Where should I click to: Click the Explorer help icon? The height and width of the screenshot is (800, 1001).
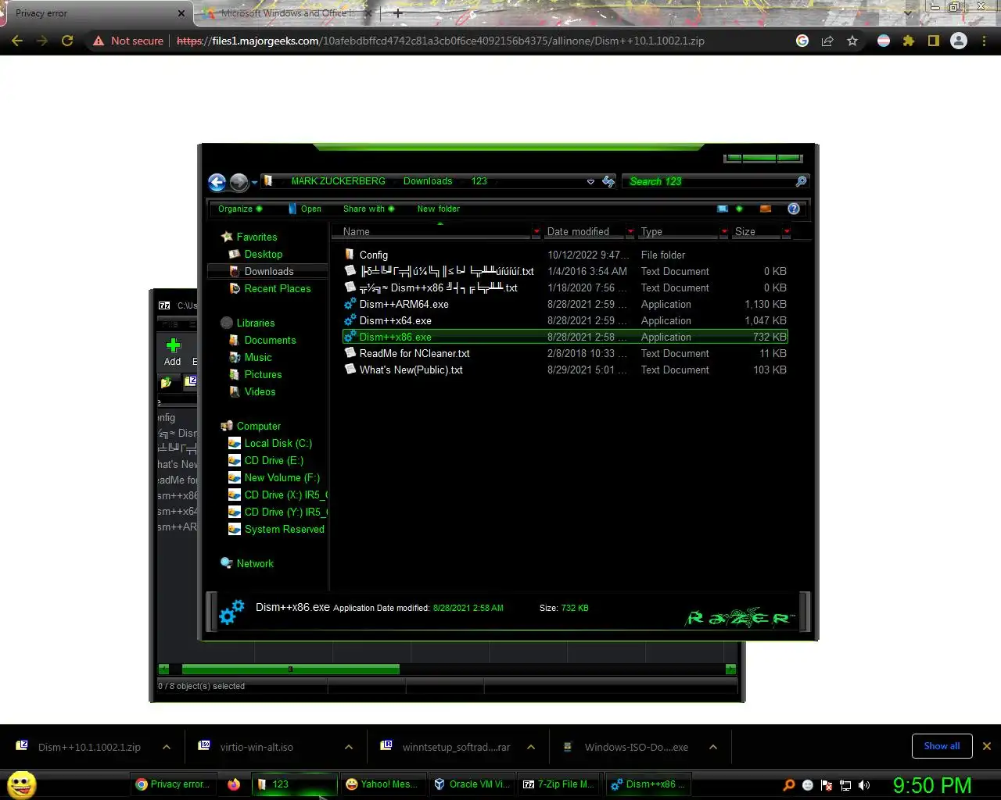point(794,209)
